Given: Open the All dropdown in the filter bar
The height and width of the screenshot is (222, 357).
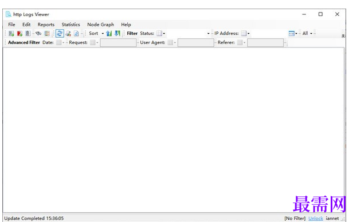Looking at the screenshot, I should tap(307, 33).
